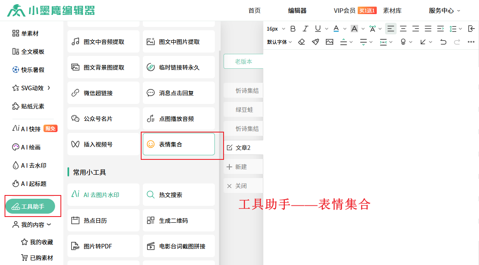Apply the gray text background highlight A
The width and height of the screenshot is (479, 265).
click(354, 29)
